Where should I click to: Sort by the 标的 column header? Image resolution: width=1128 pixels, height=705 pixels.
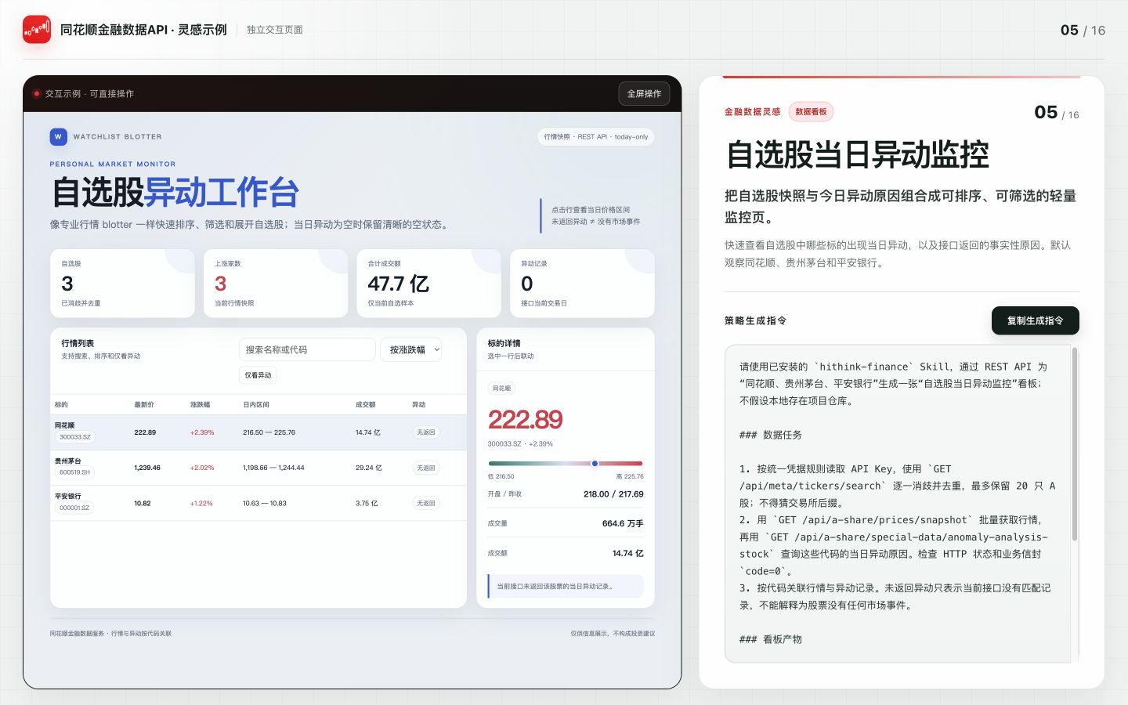(61, 405)
